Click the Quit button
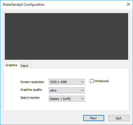The width and height of the screenshot is (133, 125). pos(119,118)
